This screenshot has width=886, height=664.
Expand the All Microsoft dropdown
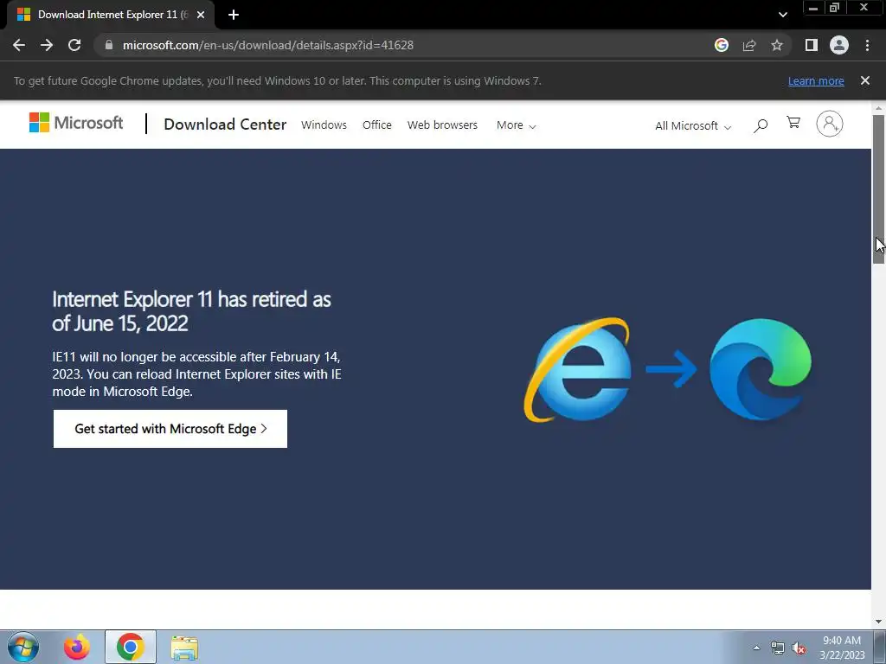tap(693, 126)
